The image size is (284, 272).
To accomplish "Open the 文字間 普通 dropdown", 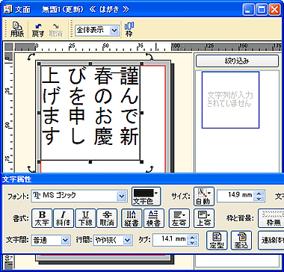I will pyautogui.click(x=65, y=240).
